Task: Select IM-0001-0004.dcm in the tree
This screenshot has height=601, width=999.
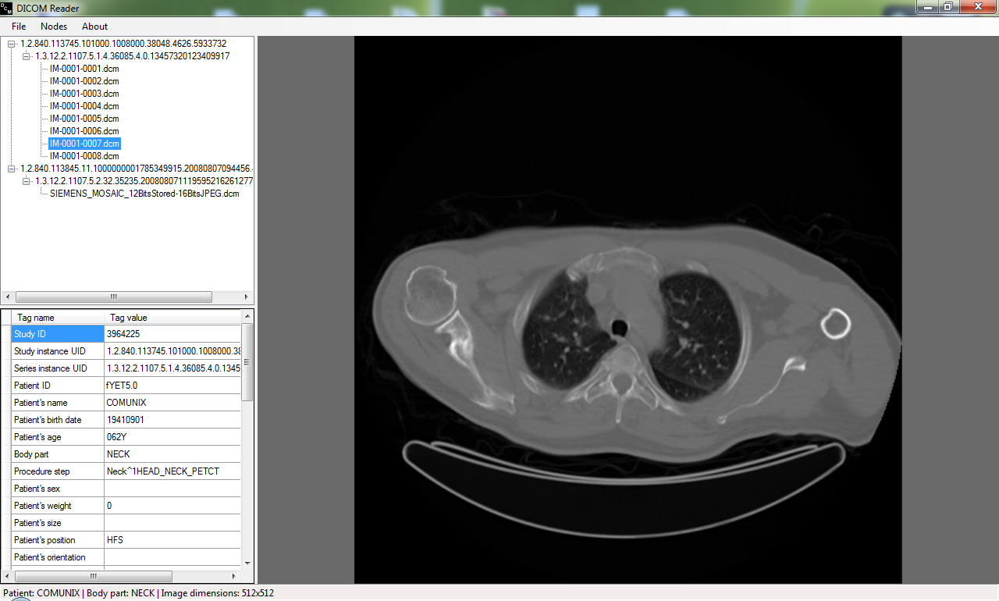Action: [x=84, y=106]
